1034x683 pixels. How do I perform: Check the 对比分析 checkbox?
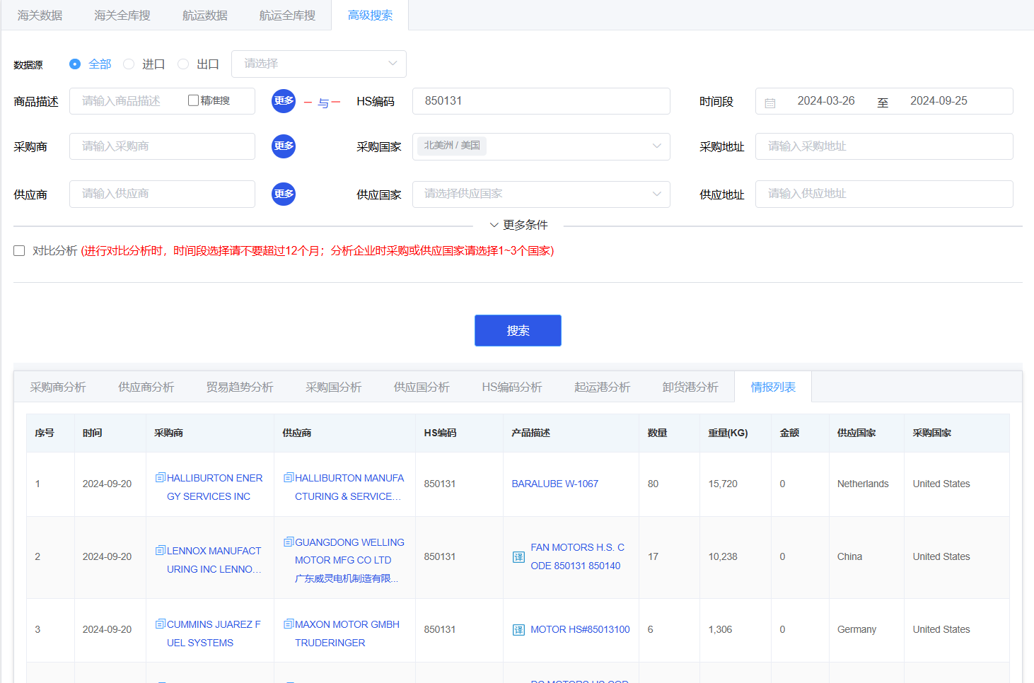(19, 251)
